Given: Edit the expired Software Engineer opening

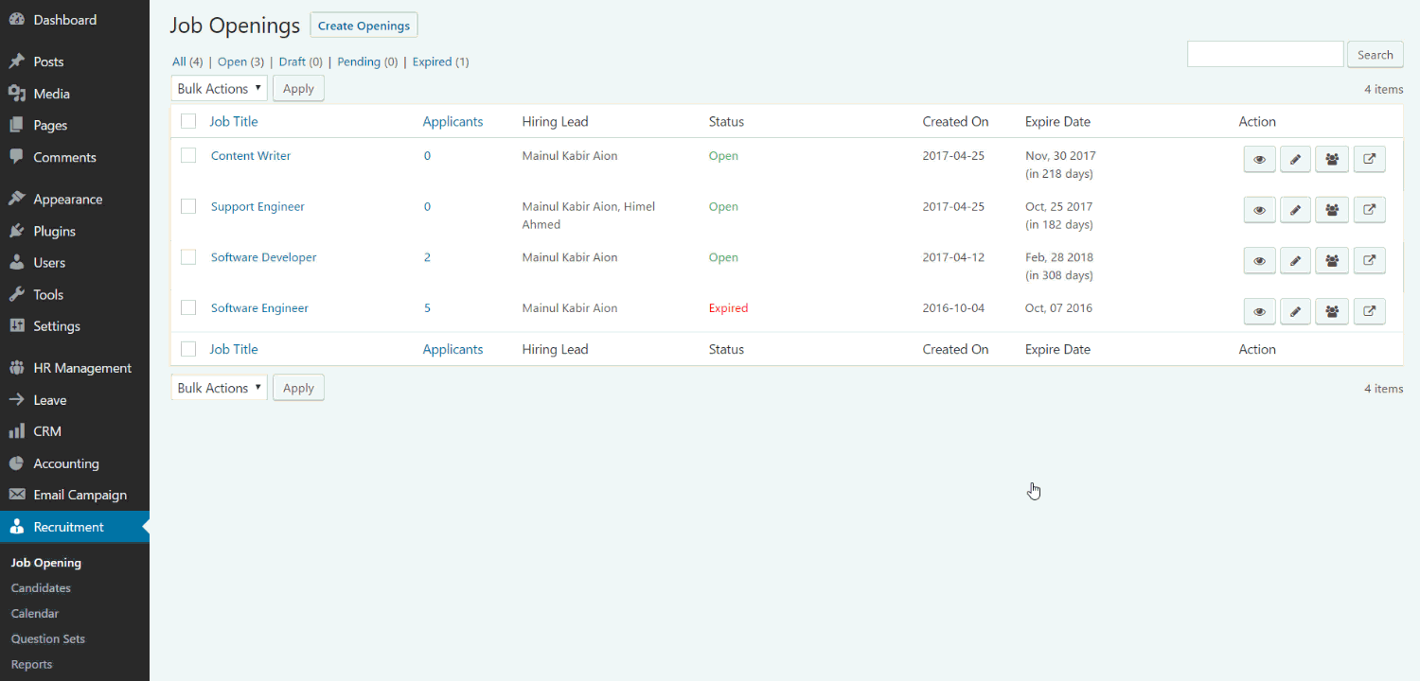Looking at the screenshot, I should tap(1295, 311).
